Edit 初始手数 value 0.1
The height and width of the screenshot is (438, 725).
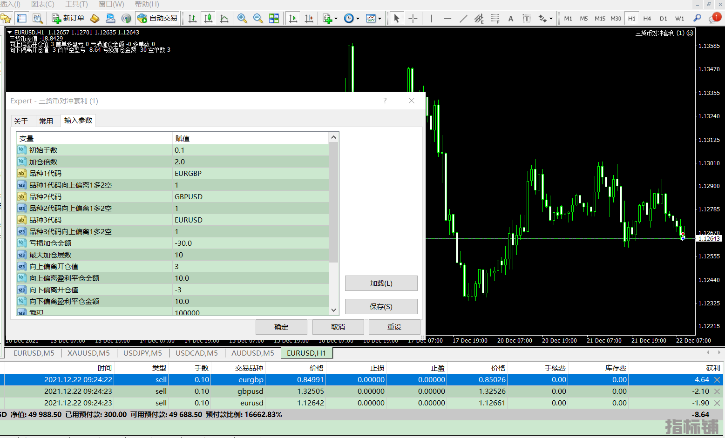(251, 150)
